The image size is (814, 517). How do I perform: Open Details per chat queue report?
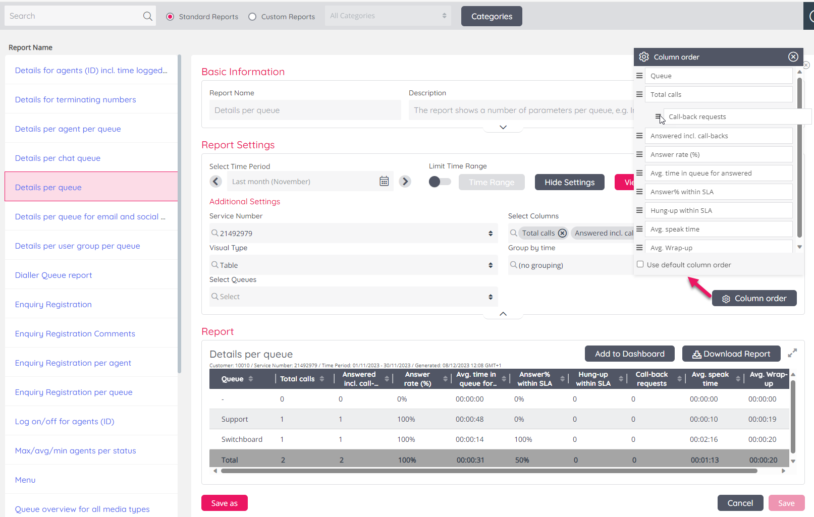click(58, 158)
